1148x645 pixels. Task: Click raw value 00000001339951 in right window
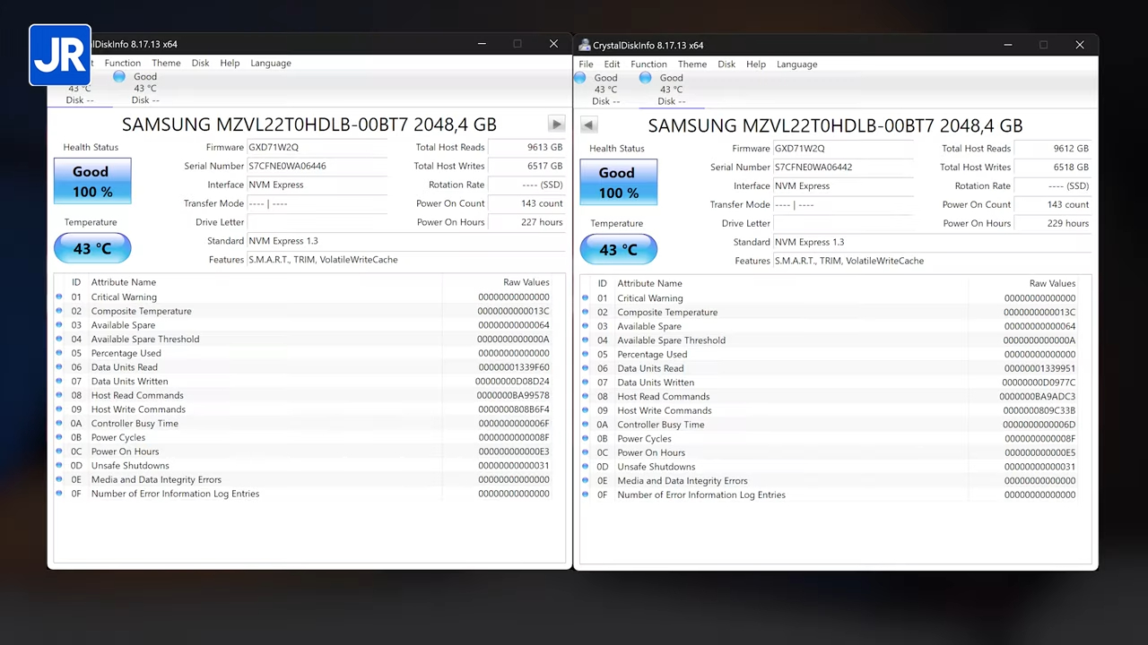(x=1039, y=368)
